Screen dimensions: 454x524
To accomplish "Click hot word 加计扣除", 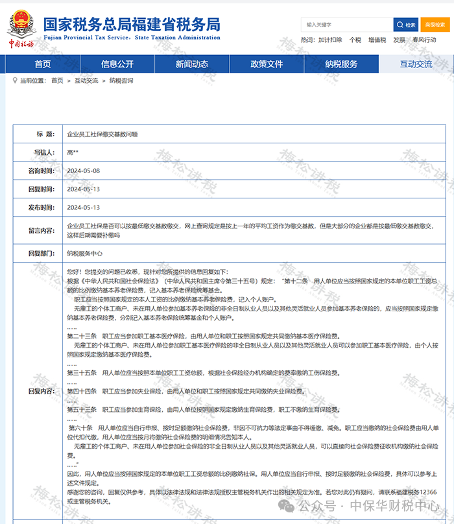I will pos(330,40).
